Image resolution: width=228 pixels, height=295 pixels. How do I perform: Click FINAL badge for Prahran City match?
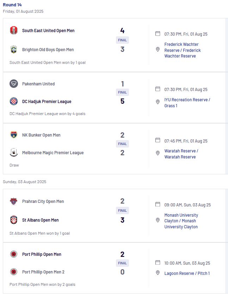pyautogui.click(x=122, y=211)
